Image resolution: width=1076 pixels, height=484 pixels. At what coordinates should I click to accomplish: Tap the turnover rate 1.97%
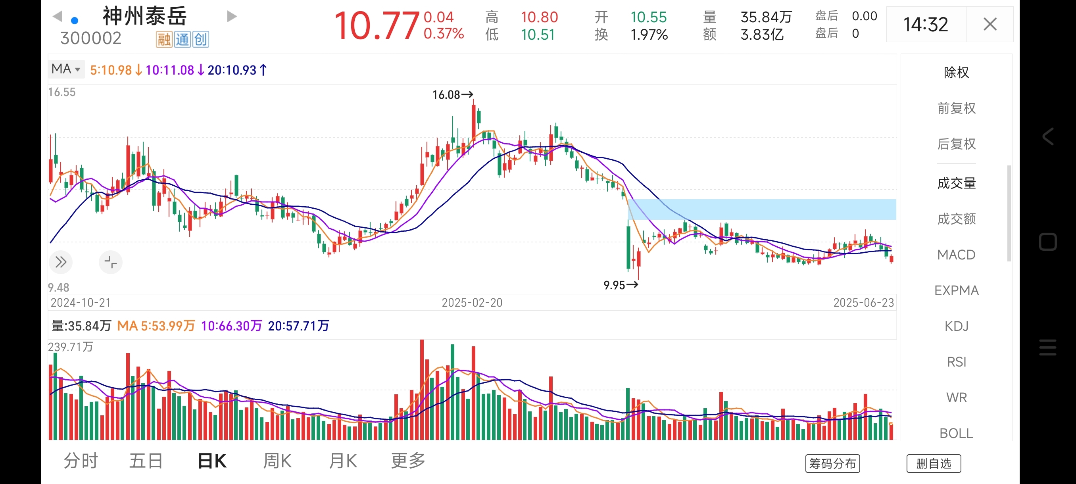(x=649, y=34)
